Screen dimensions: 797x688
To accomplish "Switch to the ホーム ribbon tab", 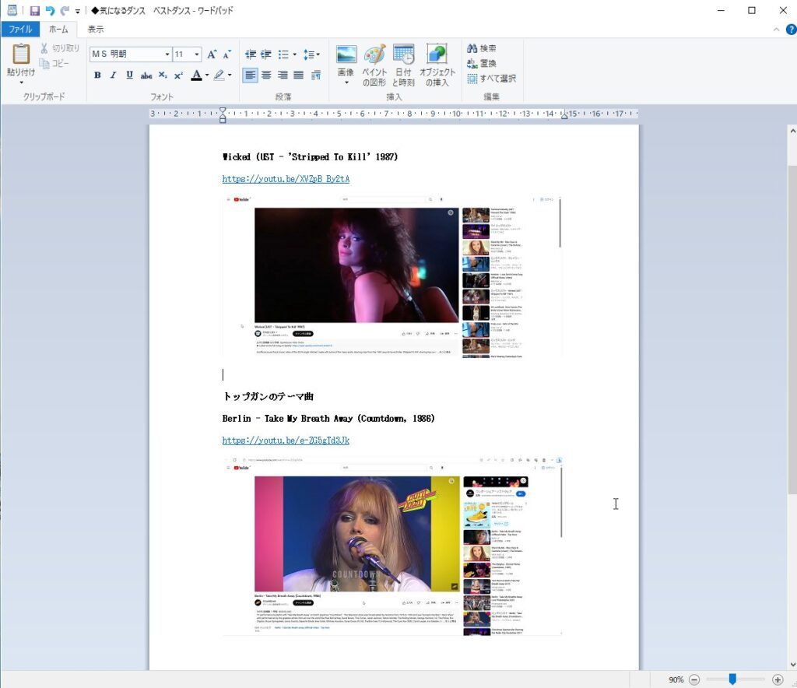I will [58, 29].
